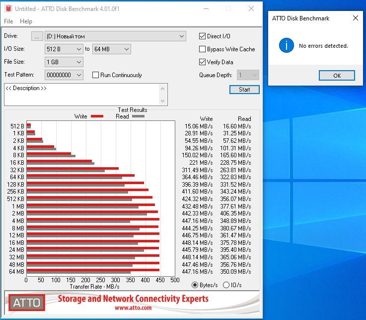
Task: Click the Transfer Rate - MB/s axis label
Action: [x=94, y=287]
